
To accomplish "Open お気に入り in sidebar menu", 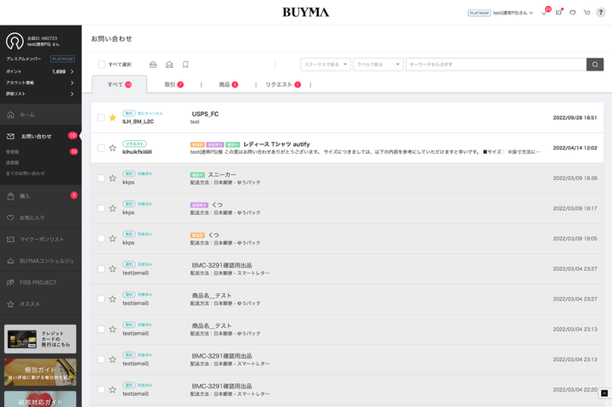I will [41, 218].
